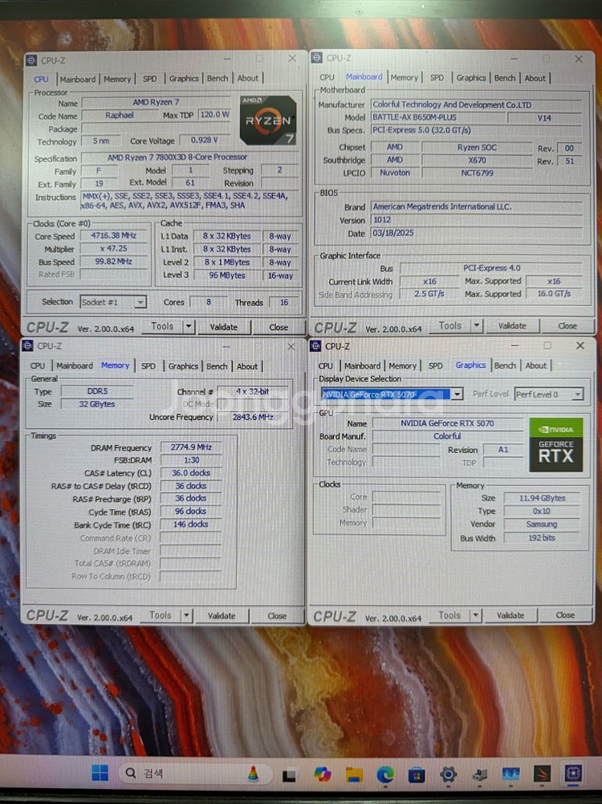Click CPU-Z title icon in Memory window

click(27, 345)
